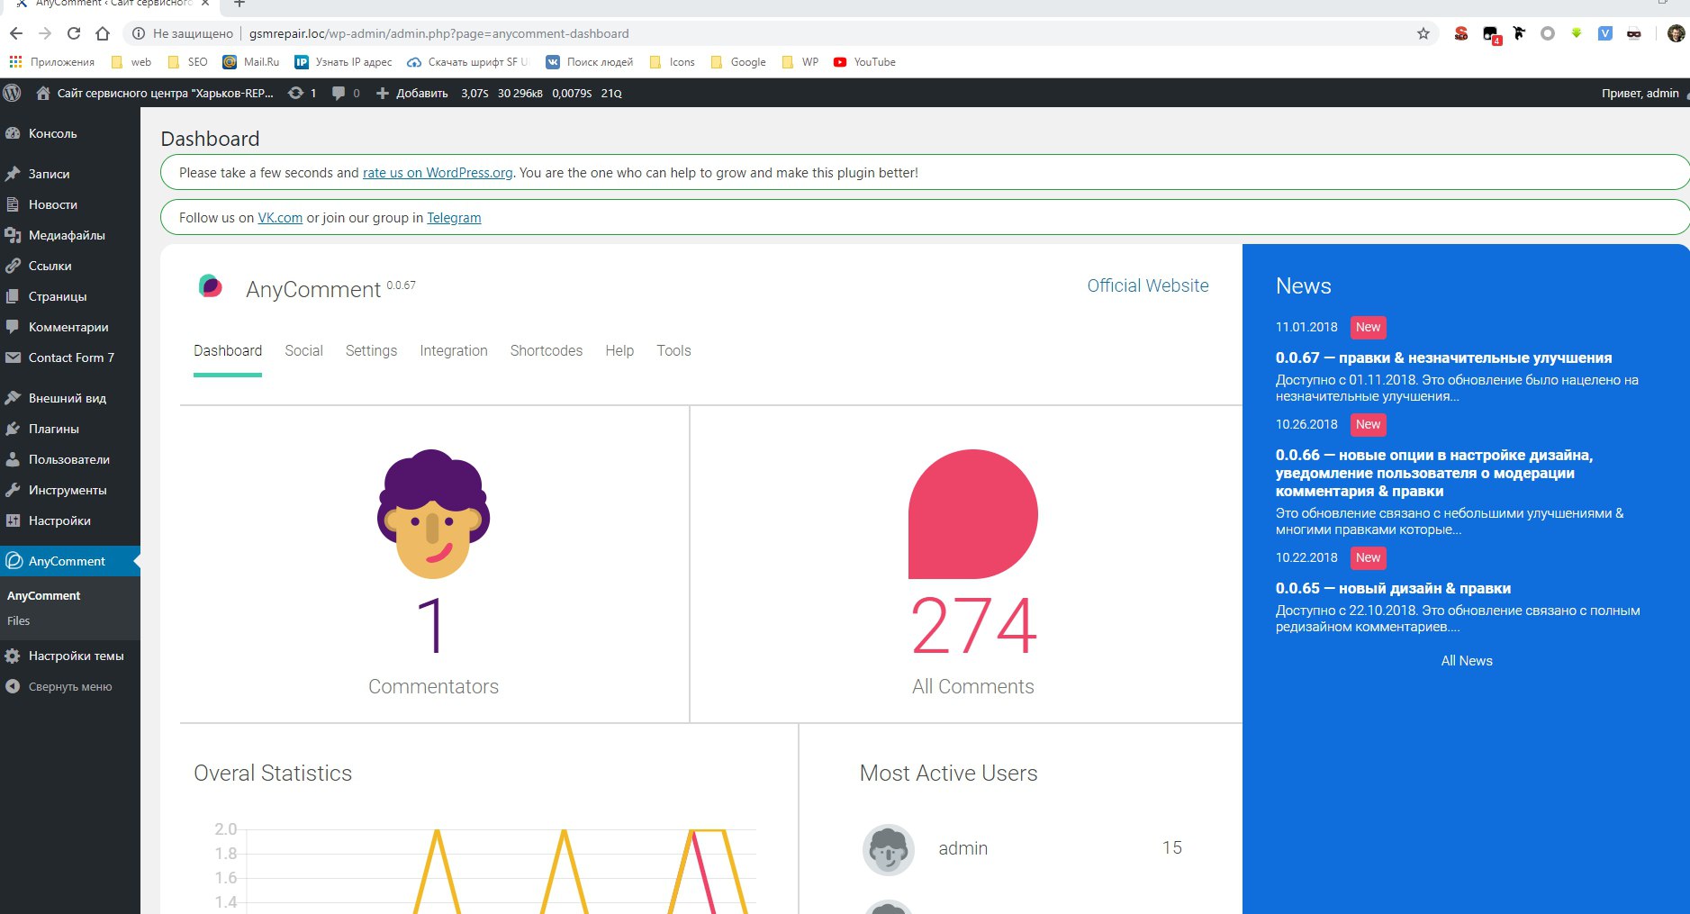The image size is (1690, 914).
Task: Click the admin user avatar
Action: click(x=889, y=849)
